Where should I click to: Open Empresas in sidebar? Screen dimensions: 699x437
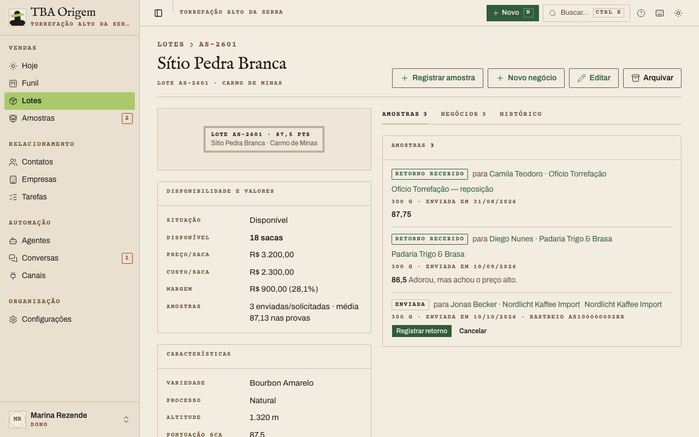pos(69,179)
